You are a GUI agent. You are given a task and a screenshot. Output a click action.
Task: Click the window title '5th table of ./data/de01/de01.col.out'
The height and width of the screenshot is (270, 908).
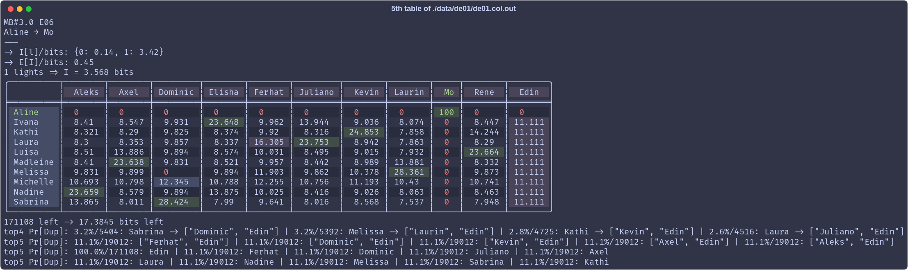[453, 9]
